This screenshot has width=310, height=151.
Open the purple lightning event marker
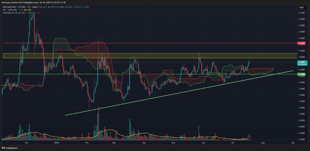point(250,138)
